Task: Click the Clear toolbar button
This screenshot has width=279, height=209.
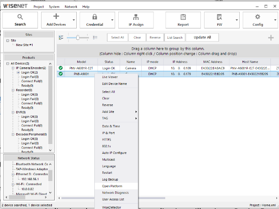Action: point(137,37)
